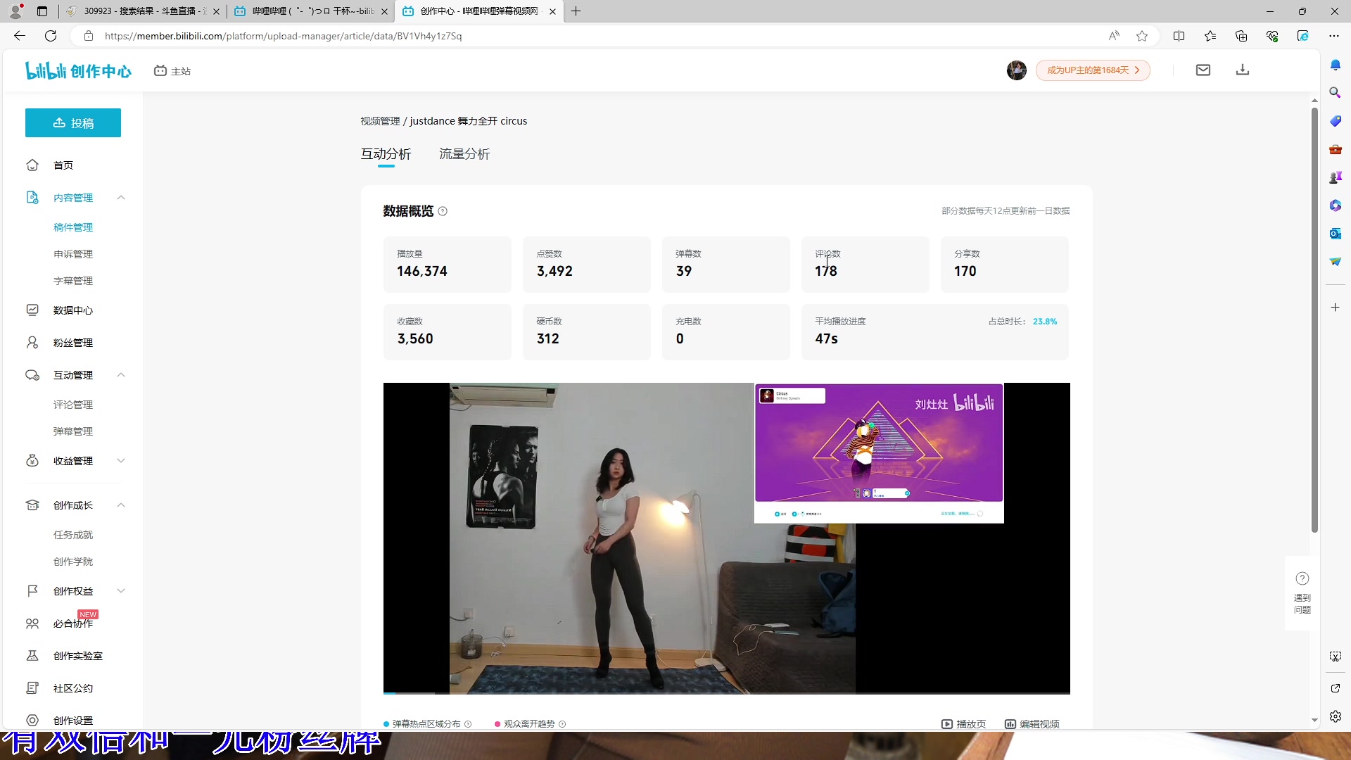Click the 数据概览 help question icon
1351x760 pixels.
point(443,211)
